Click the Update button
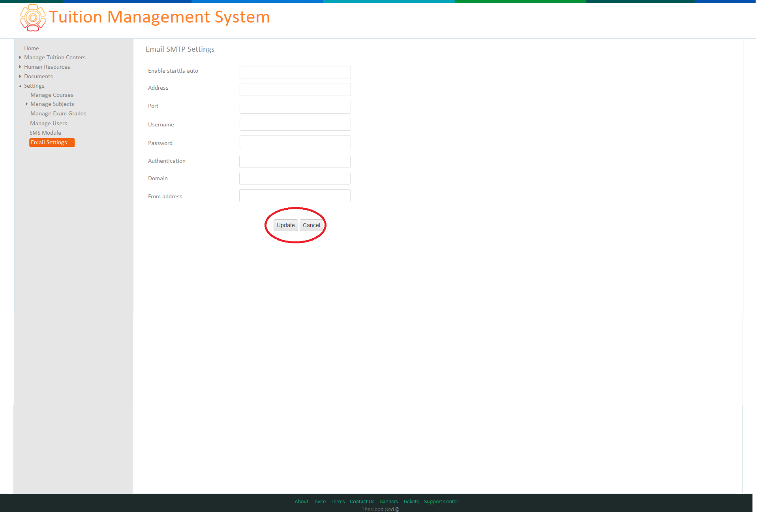This screenshot has width=758, height=512. tap(285, 225)
